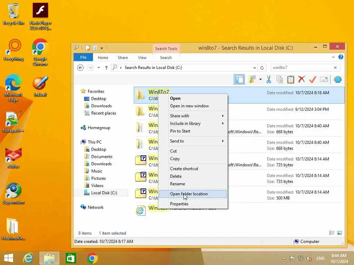
Task: Click the Windows Start button on taskbar
Action: [x=9, y=258]
